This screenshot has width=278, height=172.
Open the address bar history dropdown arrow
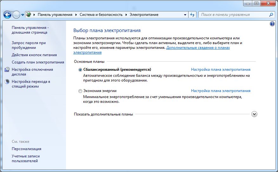(x=185, y=15)
